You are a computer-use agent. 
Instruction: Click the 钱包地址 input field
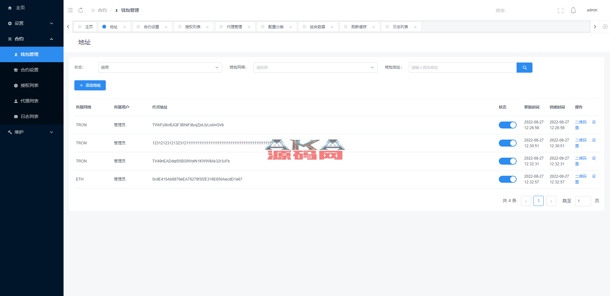click(462, 68)
